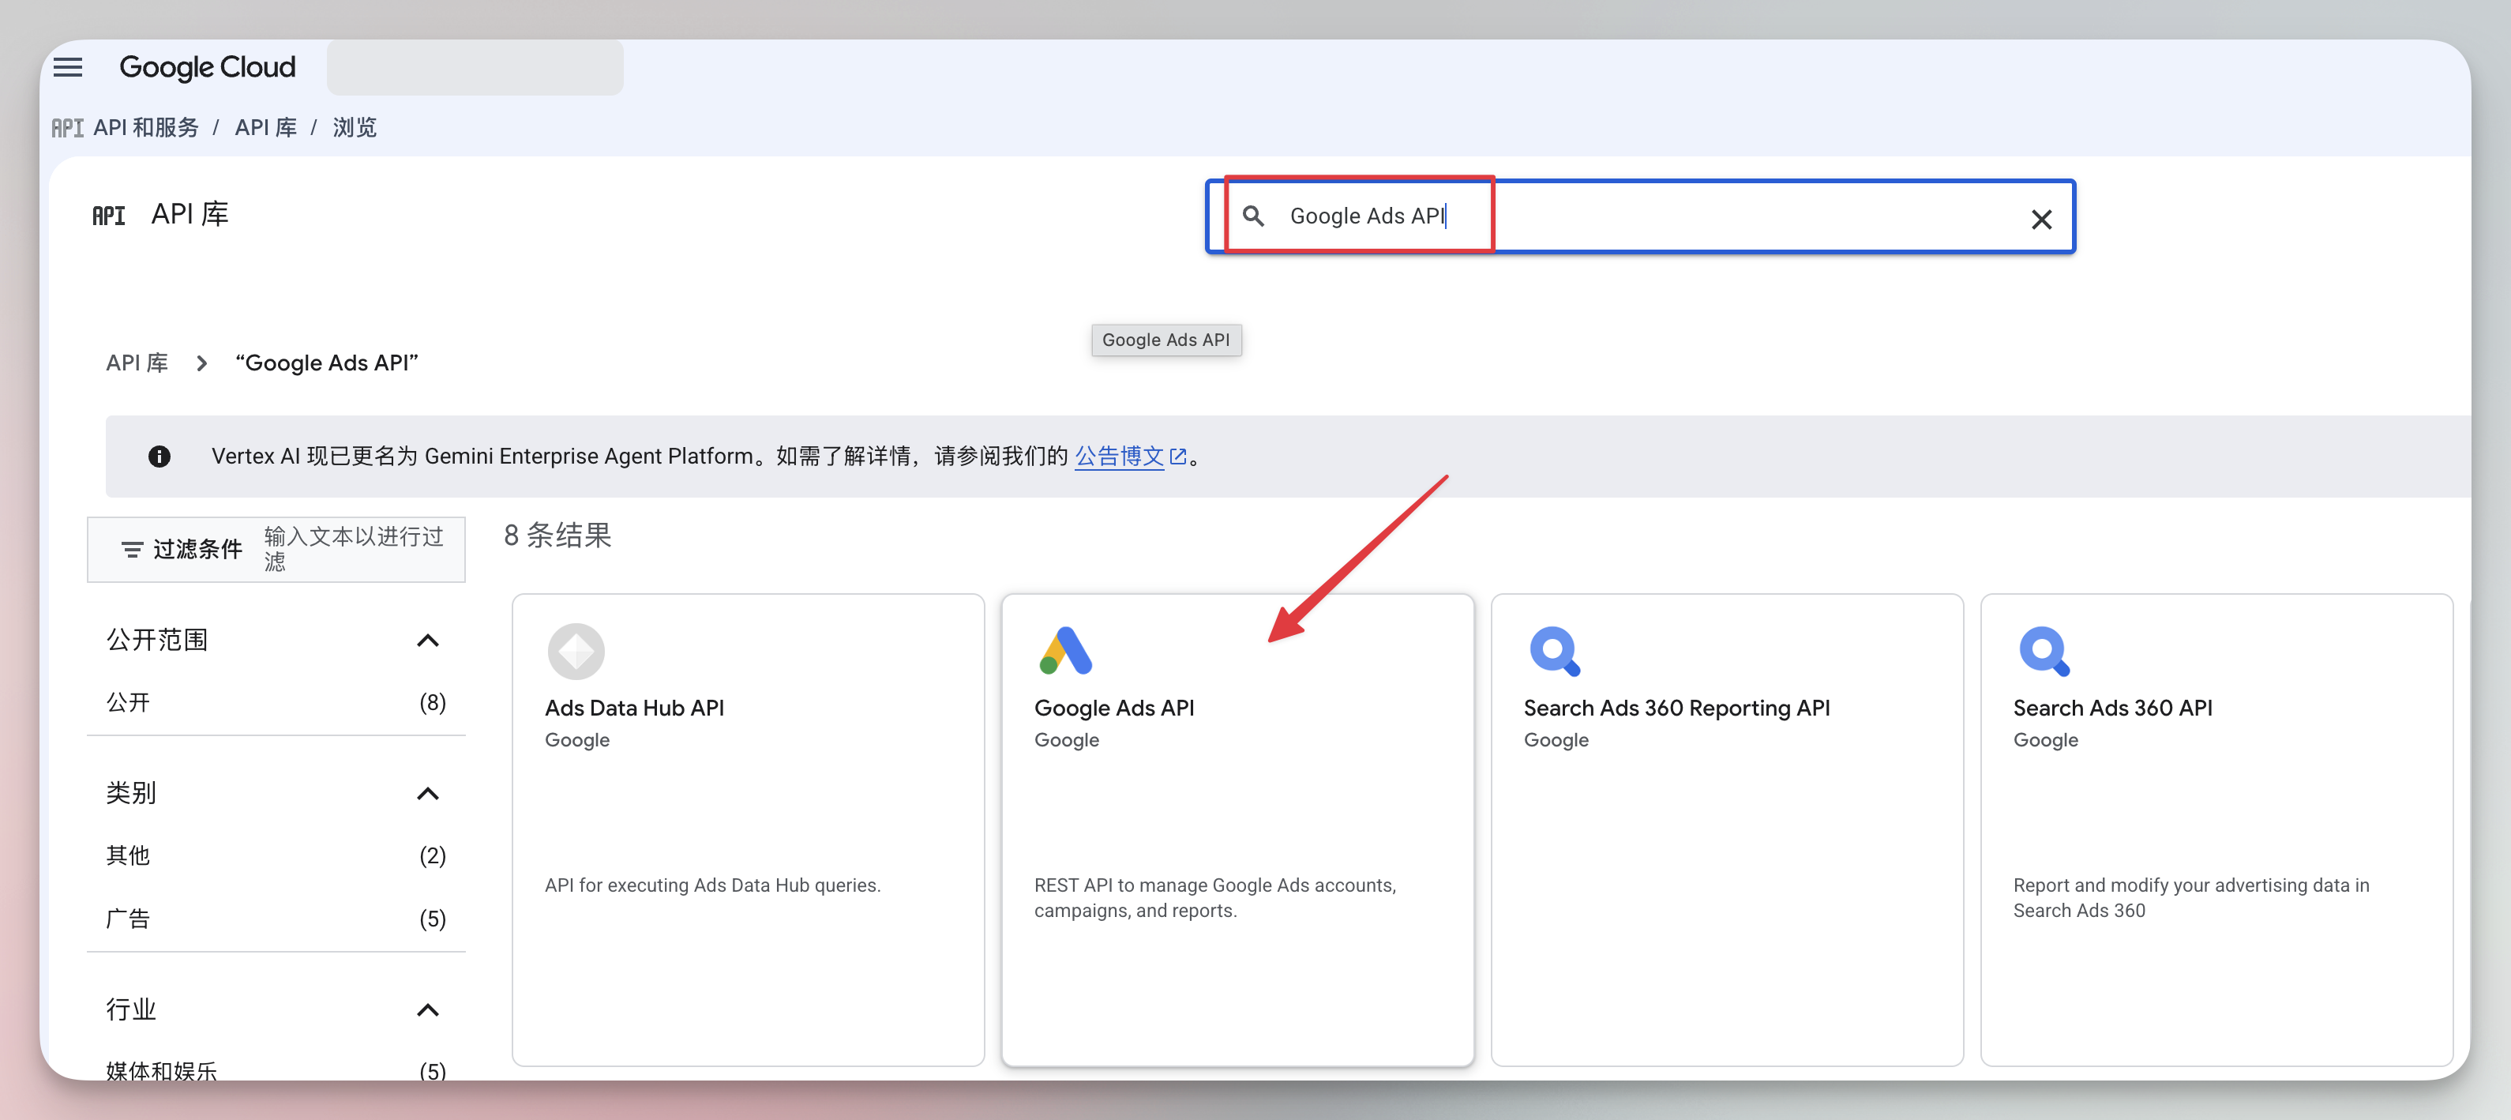Filter by category 广告 (5)
Screen dimensions: 2511x1120
coord(276,919)
